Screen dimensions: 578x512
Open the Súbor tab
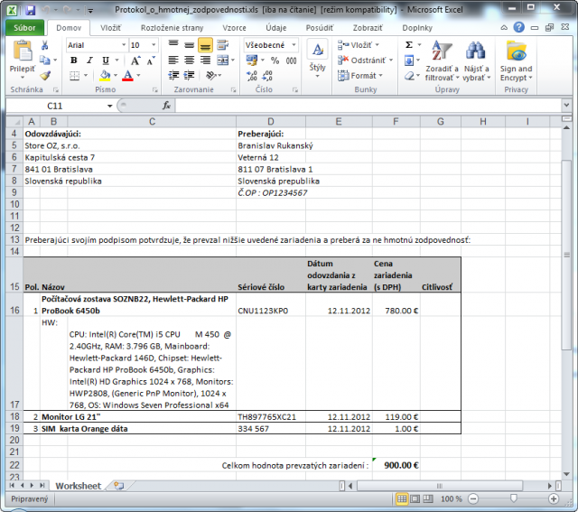pyautogui.click(x=24, y=28)
